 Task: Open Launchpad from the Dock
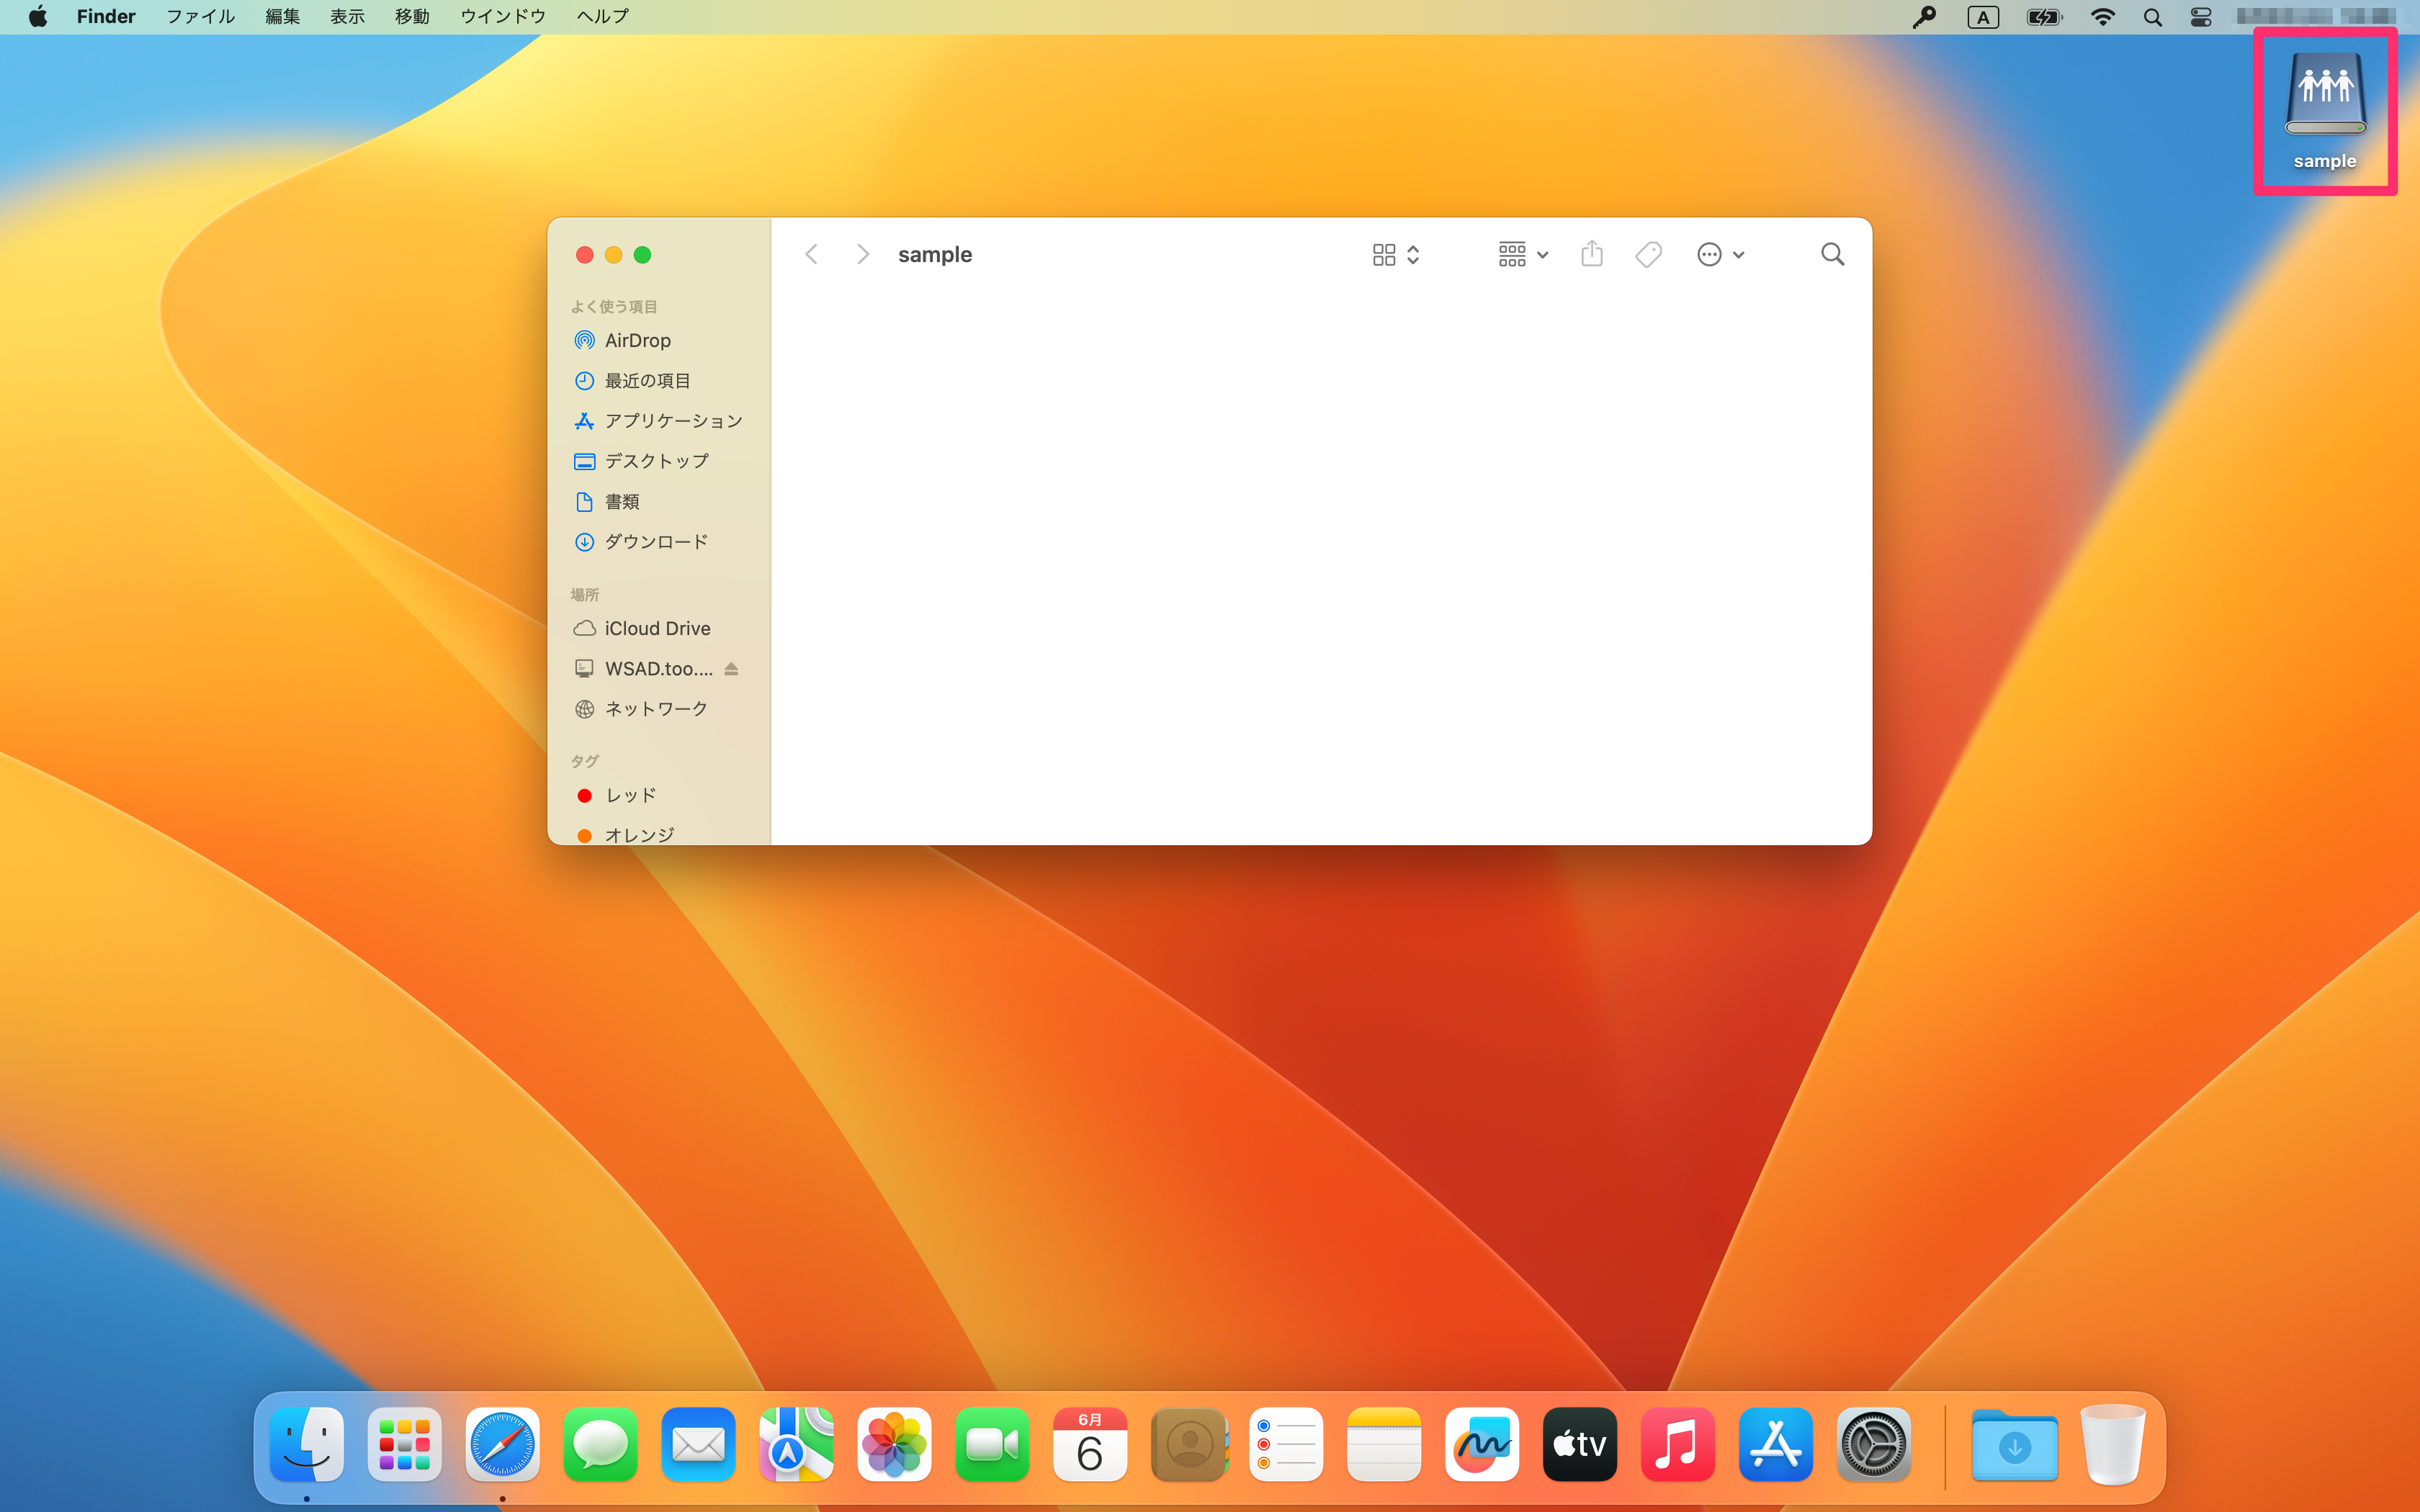(405, 1445)
